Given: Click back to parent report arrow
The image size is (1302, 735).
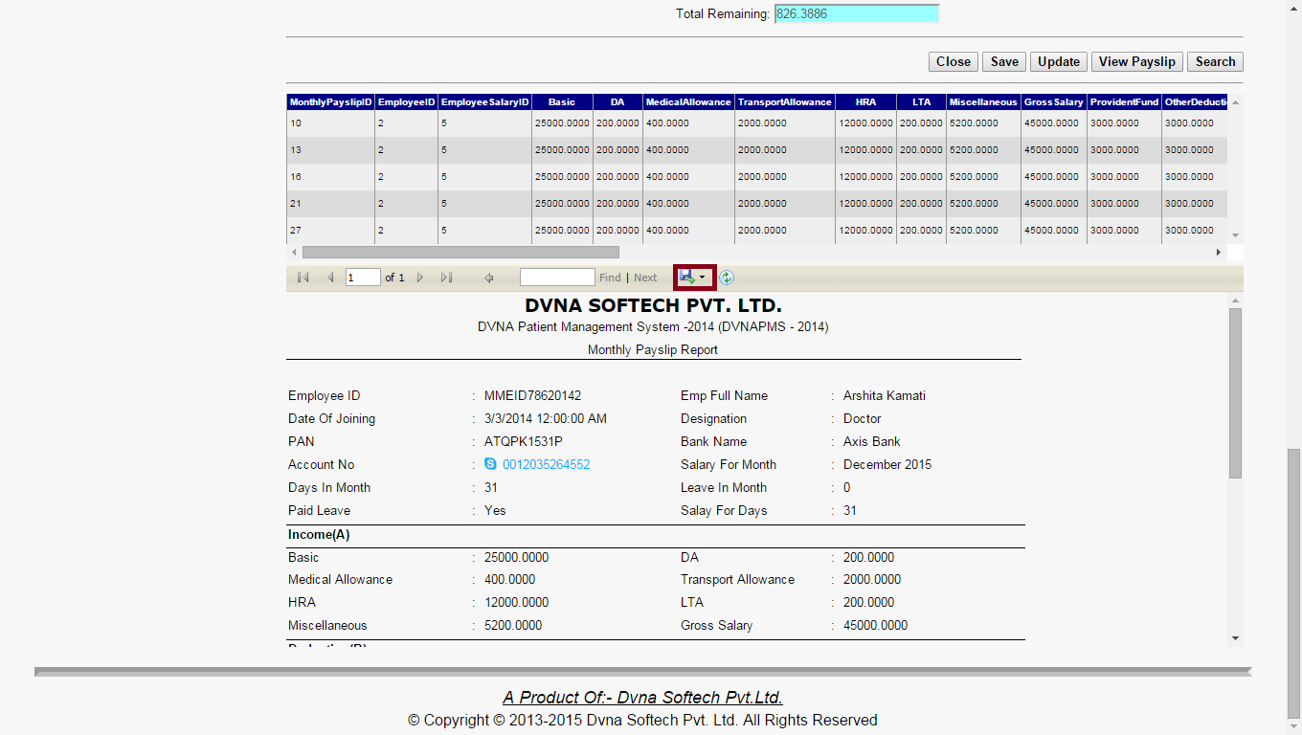Looking at the screenshot, I should coord(488,278).
